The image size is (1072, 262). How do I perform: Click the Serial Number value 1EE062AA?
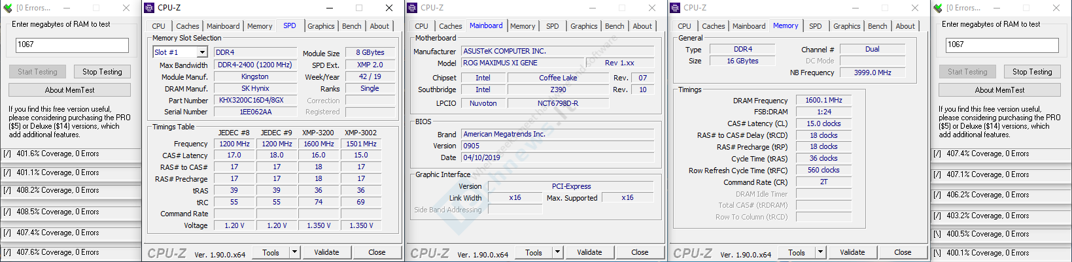(x=255, y=112)
